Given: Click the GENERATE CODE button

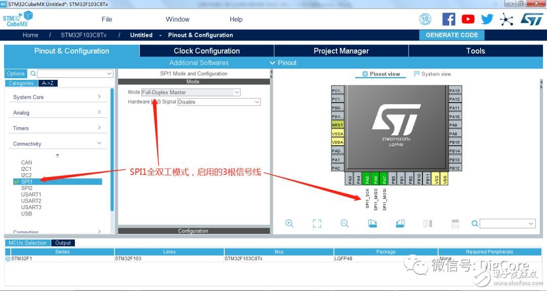Looking at the screenshot, I should [x=452, y=35].
